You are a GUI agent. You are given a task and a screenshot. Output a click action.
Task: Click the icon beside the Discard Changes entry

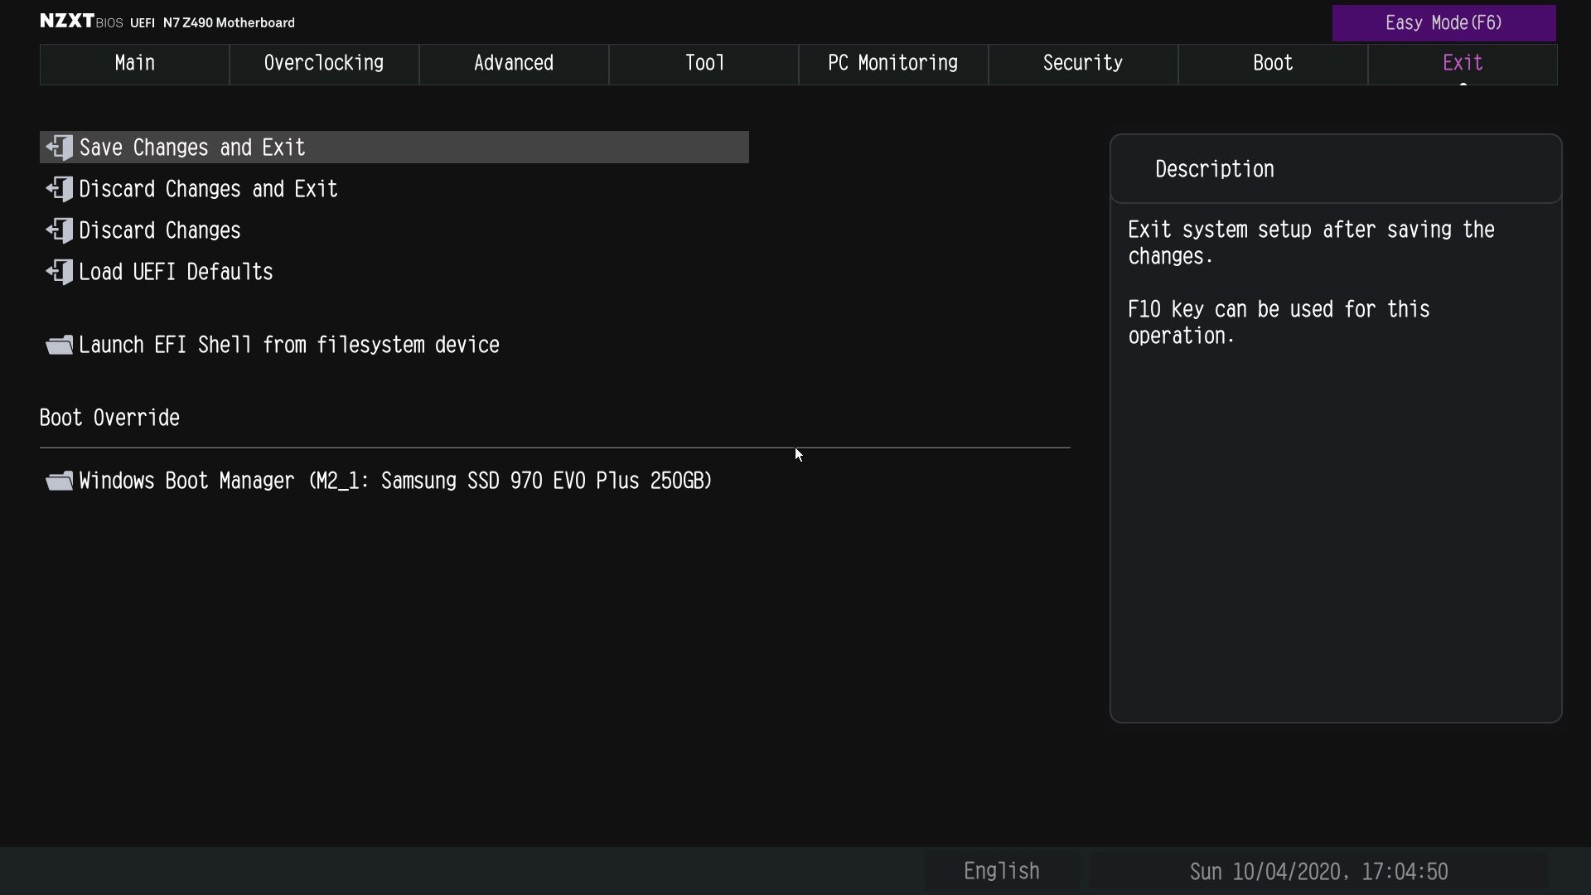click(60, 230)
